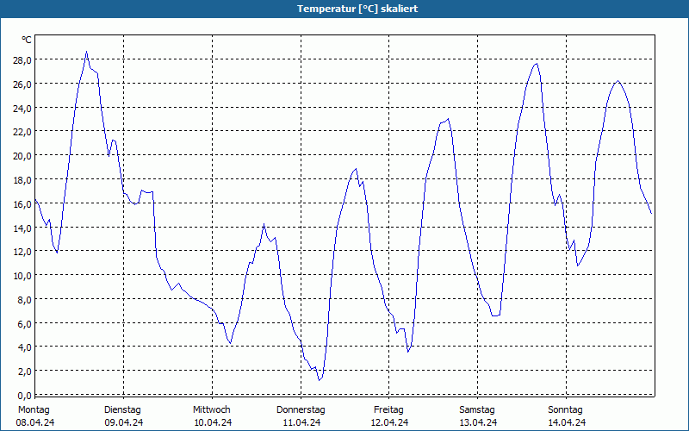The image size is (689, 431).
Task: Click the 09.04.24 date label
Action: 124,422
